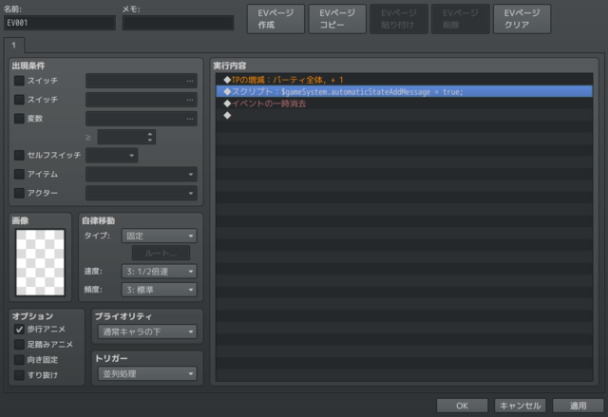The width and height of the screenshot is (608, 417).
Task: Open the second スイッチ selector ellipsis field
Action: (x=142, y=100)
